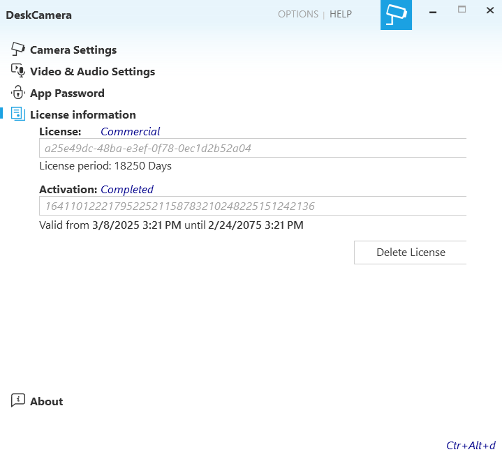Click the Completed activation status text
The image size is (502, 459).
click(127, 189)
